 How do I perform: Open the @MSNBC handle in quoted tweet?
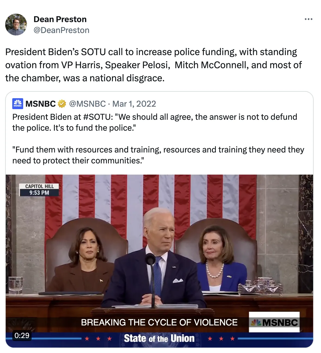point(87,104)
